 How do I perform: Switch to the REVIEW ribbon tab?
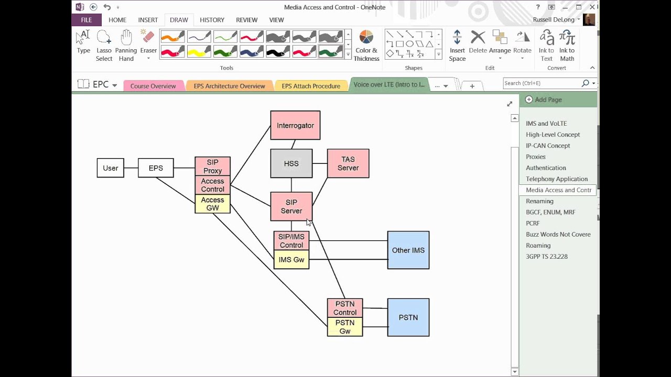[x=246, y=20]
